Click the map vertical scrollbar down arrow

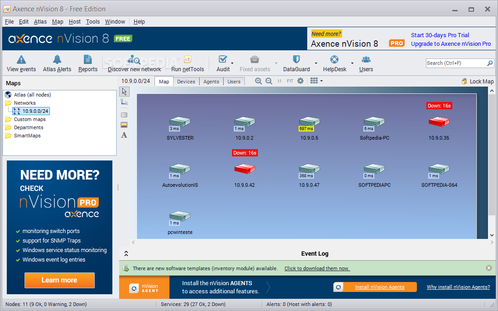[x=492, y=235]
